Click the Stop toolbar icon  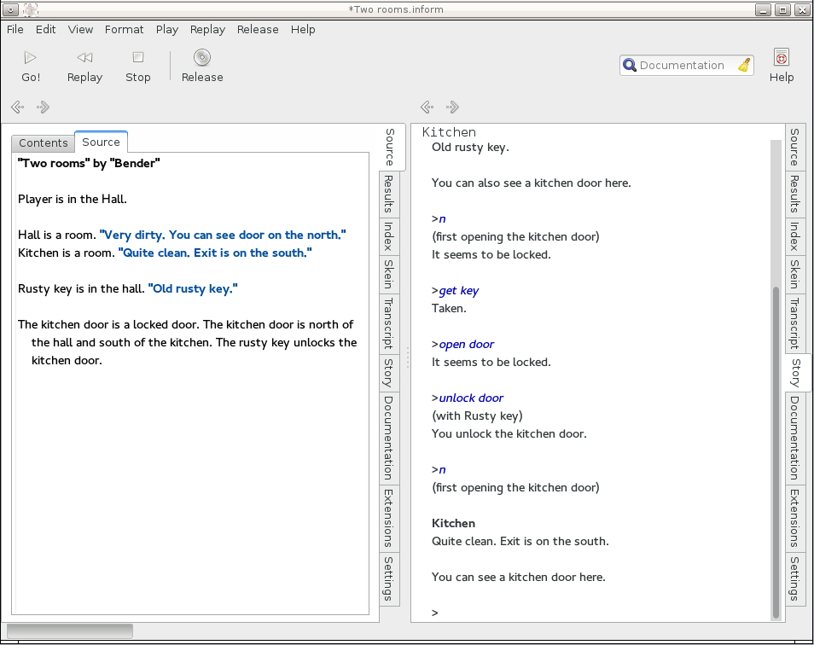137,58
